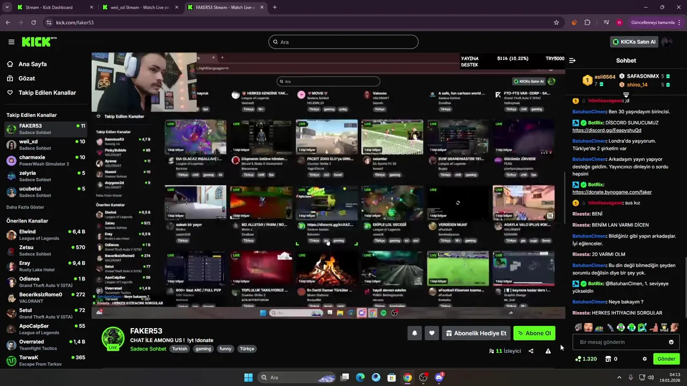Viewport: 687px width, 386px height.
Task: Open a new browser tab
Action: pyautogui.click(x=275, y=8)
